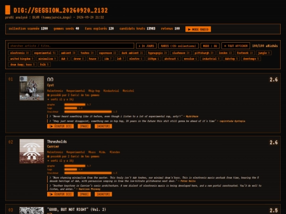Viewport: 286px width, 214px height.
Task: Open reviewer Harrison Phinney's profile link
Action: click(90, 189)
